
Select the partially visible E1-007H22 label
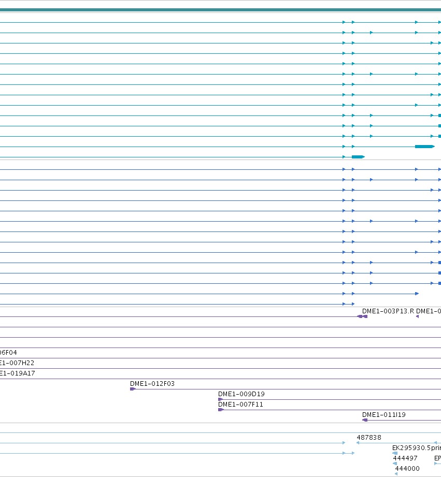click(x=17, y=363)
